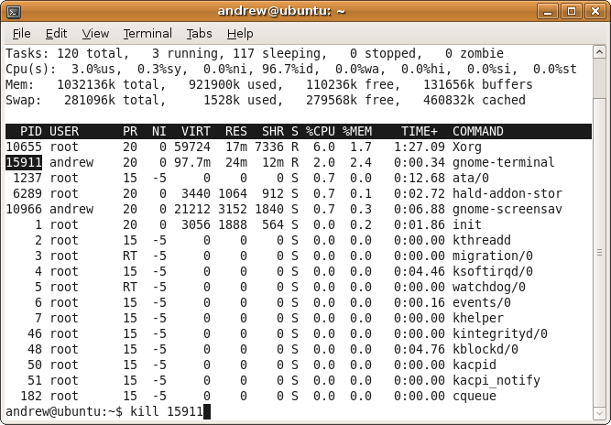Image resolution: width=611 pixels, height=425 pixels.
Task: Click the '1032136k total' memory value
Action: [x=111, y=85]
